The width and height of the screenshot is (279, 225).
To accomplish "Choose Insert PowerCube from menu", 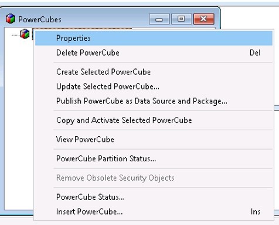I will (154, 212).
